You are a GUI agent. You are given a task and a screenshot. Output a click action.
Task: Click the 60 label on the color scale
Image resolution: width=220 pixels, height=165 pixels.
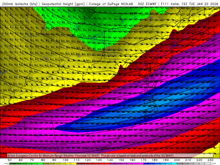point(21,160)
